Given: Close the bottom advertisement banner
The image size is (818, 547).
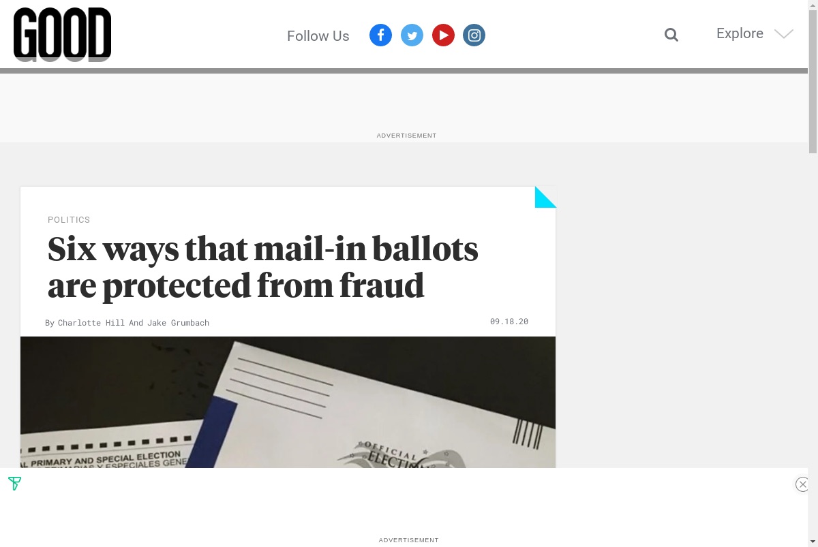Looking at the screenshot, I should tap(802, 484).
